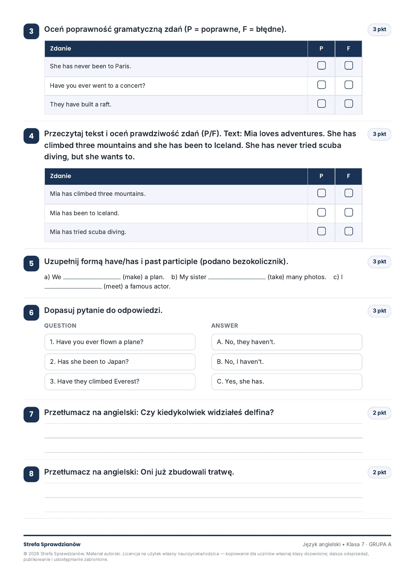Click the question number 4 badge
This screenshot has height=587, width=415.
[x=31, y=136]
